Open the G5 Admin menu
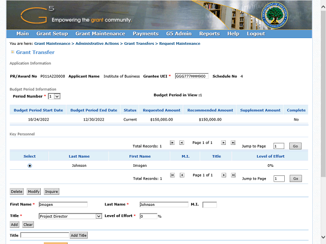Image resolution: width=326 pixels, height=244 pixels. 178,34
